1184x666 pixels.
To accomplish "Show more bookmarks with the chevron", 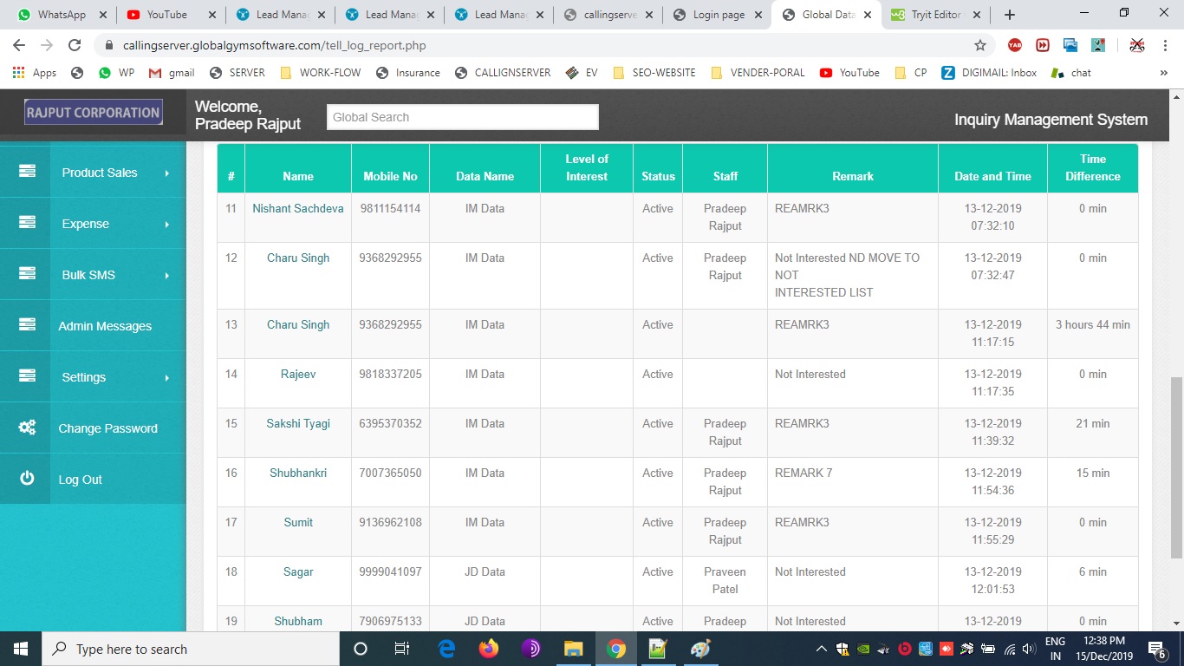I will point(1163,73).
